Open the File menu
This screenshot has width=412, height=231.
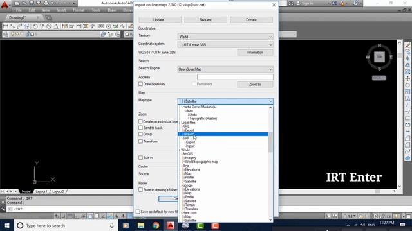point(19,10)
